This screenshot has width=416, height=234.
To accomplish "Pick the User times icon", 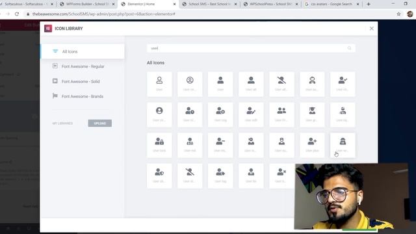I will [281, 176].
